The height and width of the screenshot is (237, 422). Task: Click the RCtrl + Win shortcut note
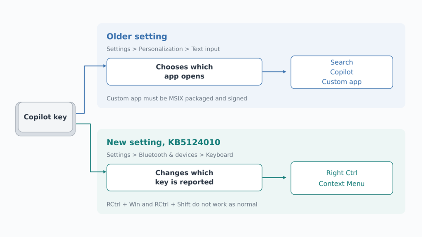[x=182, y=204]
